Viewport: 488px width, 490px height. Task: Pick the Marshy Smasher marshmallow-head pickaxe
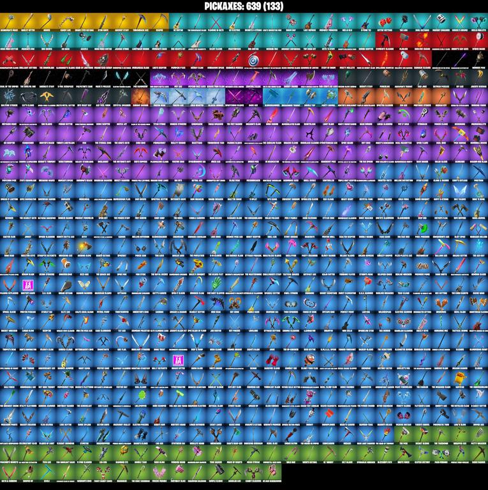click(x=441, y=22)
